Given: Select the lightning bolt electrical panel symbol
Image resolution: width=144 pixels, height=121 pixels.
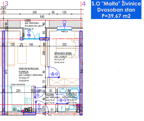Looking at the screenshot, I should (x=62, y=109).
